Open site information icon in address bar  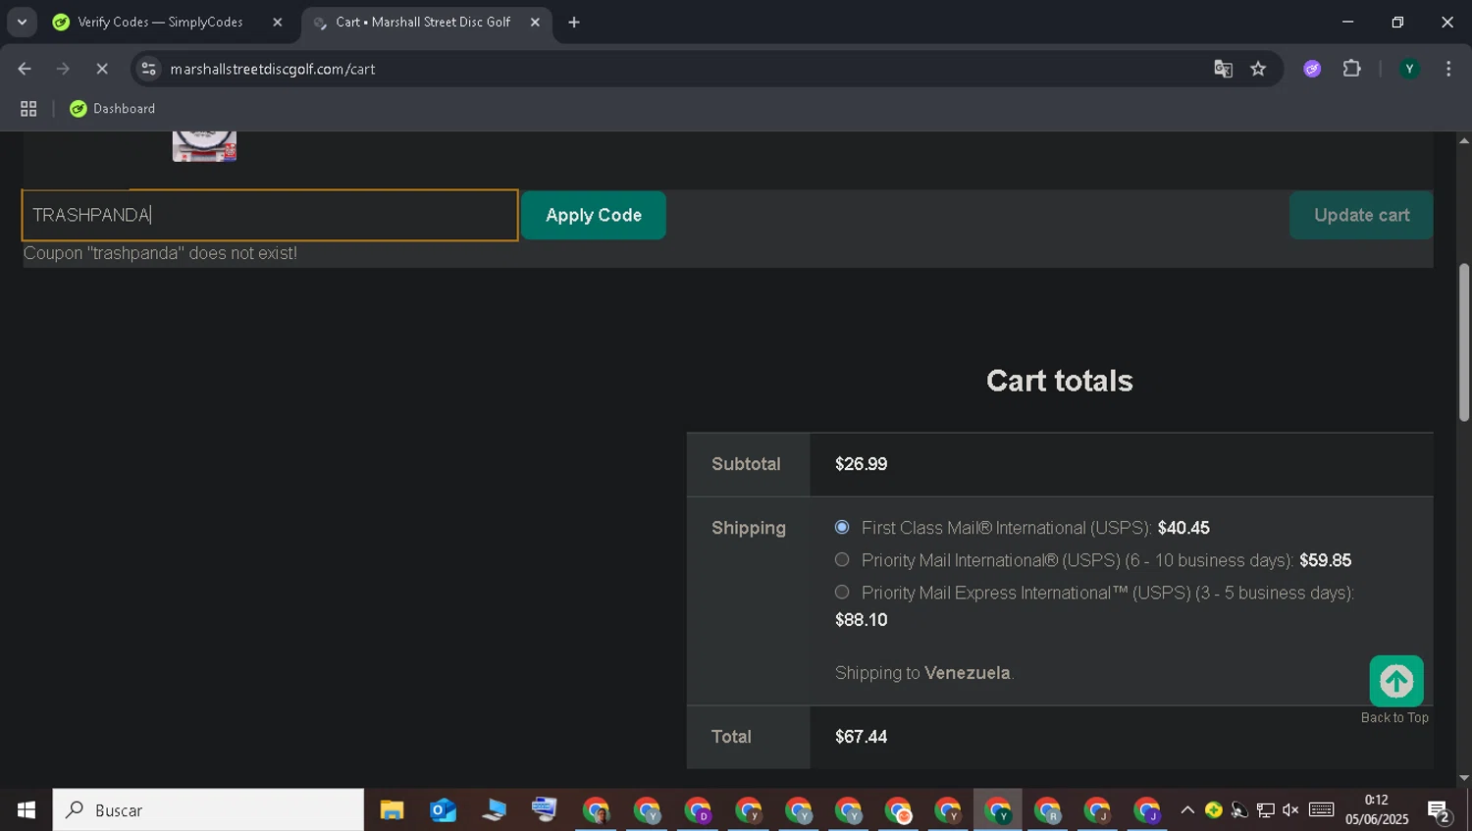(x=148, y=69)
